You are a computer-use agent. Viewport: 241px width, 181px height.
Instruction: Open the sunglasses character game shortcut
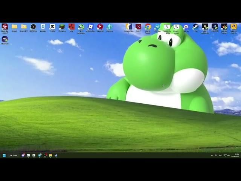215,27
